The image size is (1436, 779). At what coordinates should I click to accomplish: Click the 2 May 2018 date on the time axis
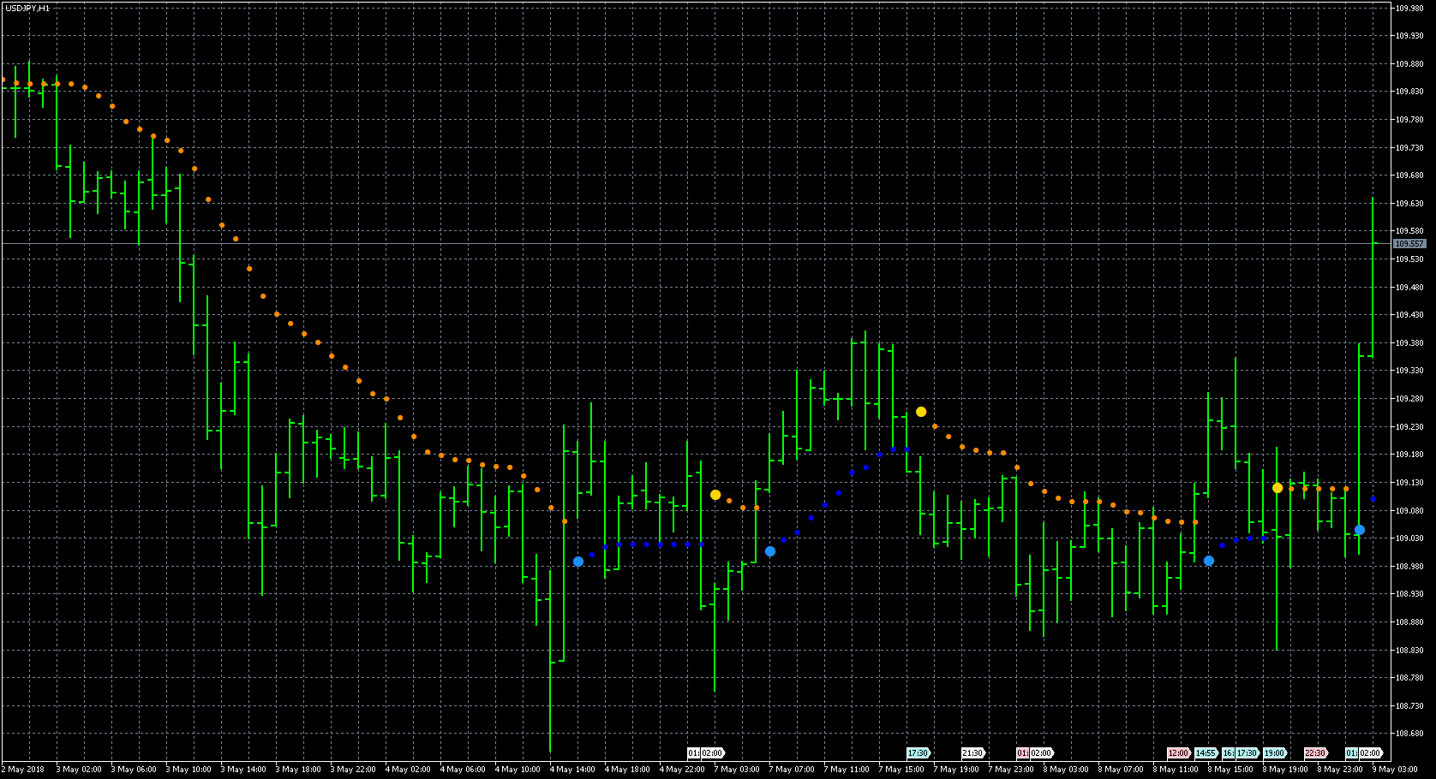pos(23,769)
